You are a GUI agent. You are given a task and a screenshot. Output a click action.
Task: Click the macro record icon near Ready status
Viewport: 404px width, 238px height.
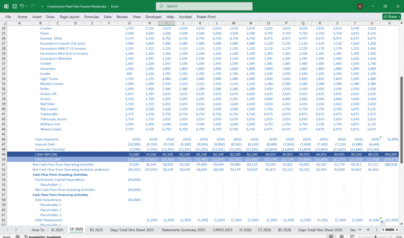17,236
